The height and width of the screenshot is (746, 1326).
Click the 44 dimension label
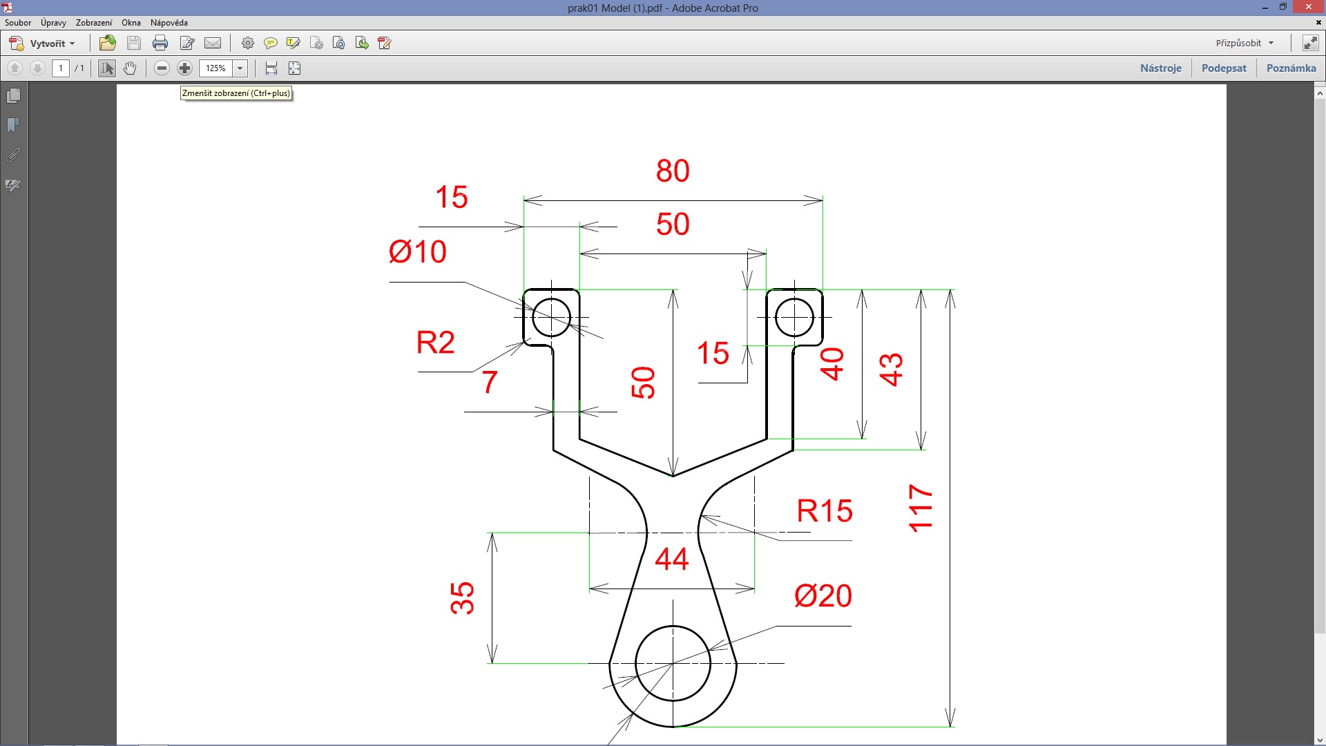pos(672,559)
